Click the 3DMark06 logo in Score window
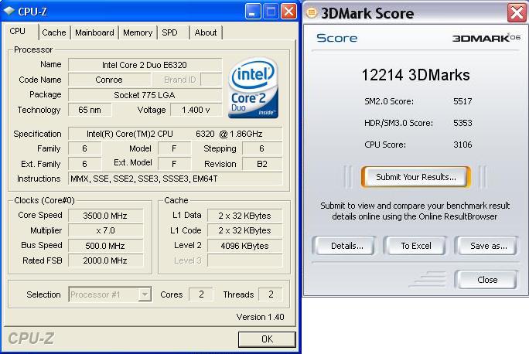Viewport: 529px width, 354px height. [x=486, y=38]
